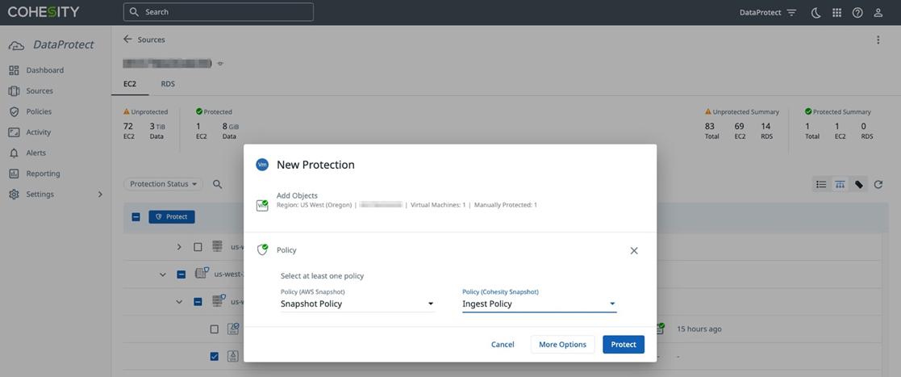Switch to hierarchy tree view icon

(x=840, y=185)
